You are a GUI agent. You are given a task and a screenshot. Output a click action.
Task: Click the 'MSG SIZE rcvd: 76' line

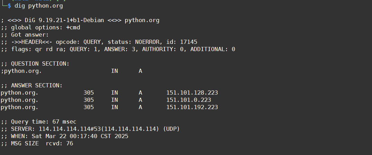37,144
